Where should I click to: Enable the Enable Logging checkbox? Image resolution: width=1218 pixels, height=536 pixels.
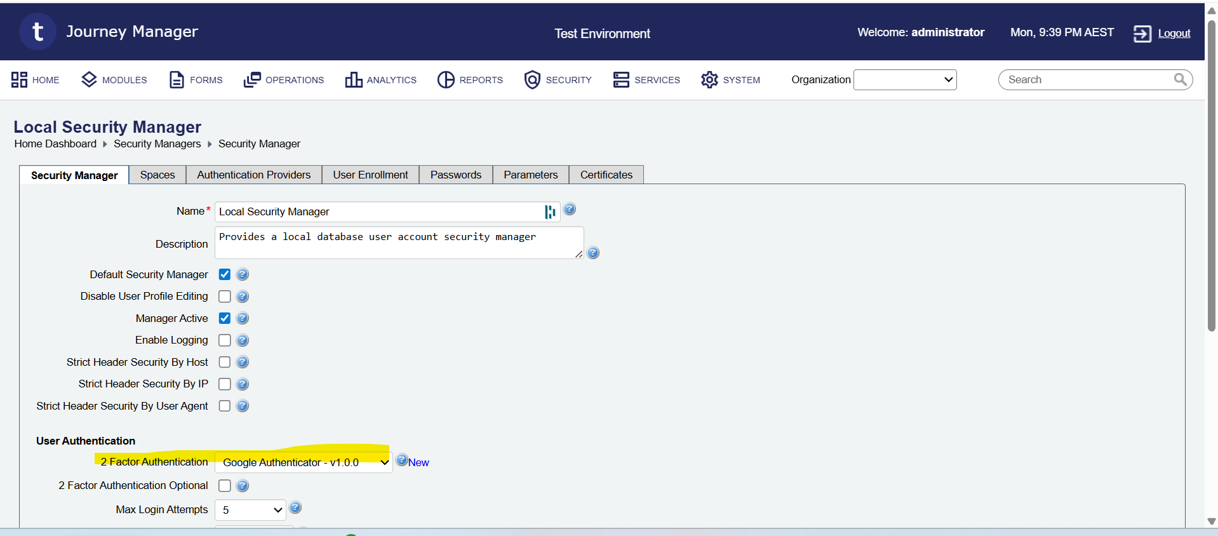[x=225, y=340]
